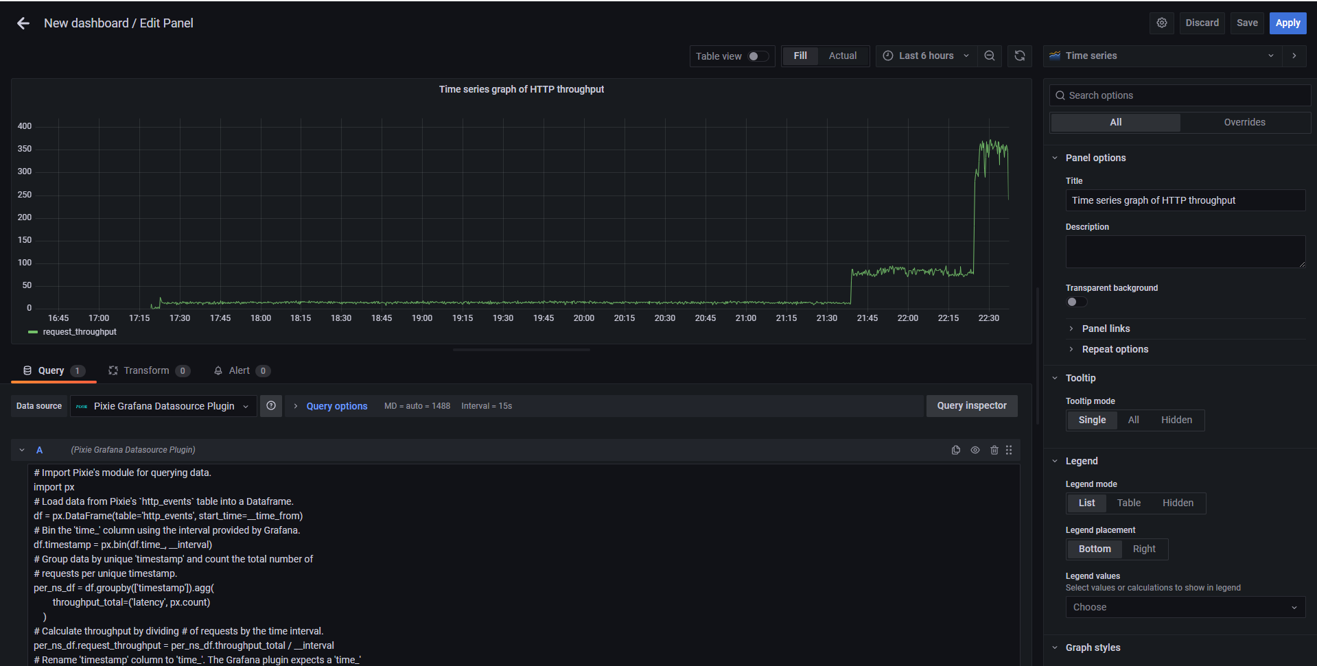This screenshot has width=1317, height=666.
Task: Open the Pixie Grafana Datasource Plugin dropdown
Action: pyautogui.click(x=163, y=406)
